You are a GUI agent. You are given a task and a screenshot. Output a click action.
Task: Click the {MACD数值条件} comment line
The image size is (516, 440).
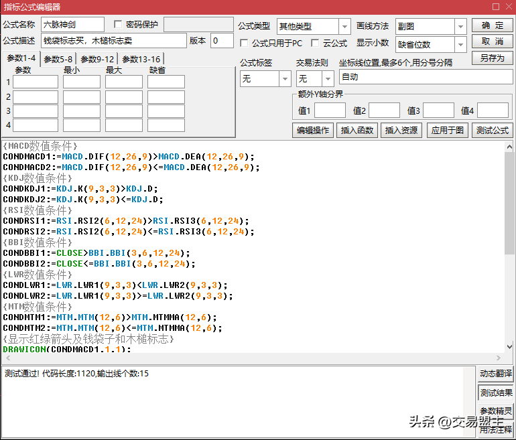tap(40, 146)
